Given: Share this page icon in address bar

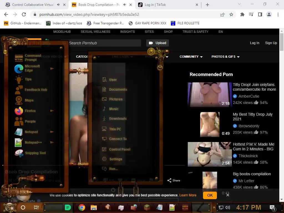Looking at the screenshot, I should 222,14.
